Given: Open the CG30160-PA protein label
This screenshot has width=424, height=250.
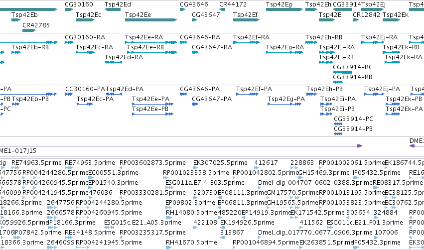Looking at the screenshot, I should [85, 89].
